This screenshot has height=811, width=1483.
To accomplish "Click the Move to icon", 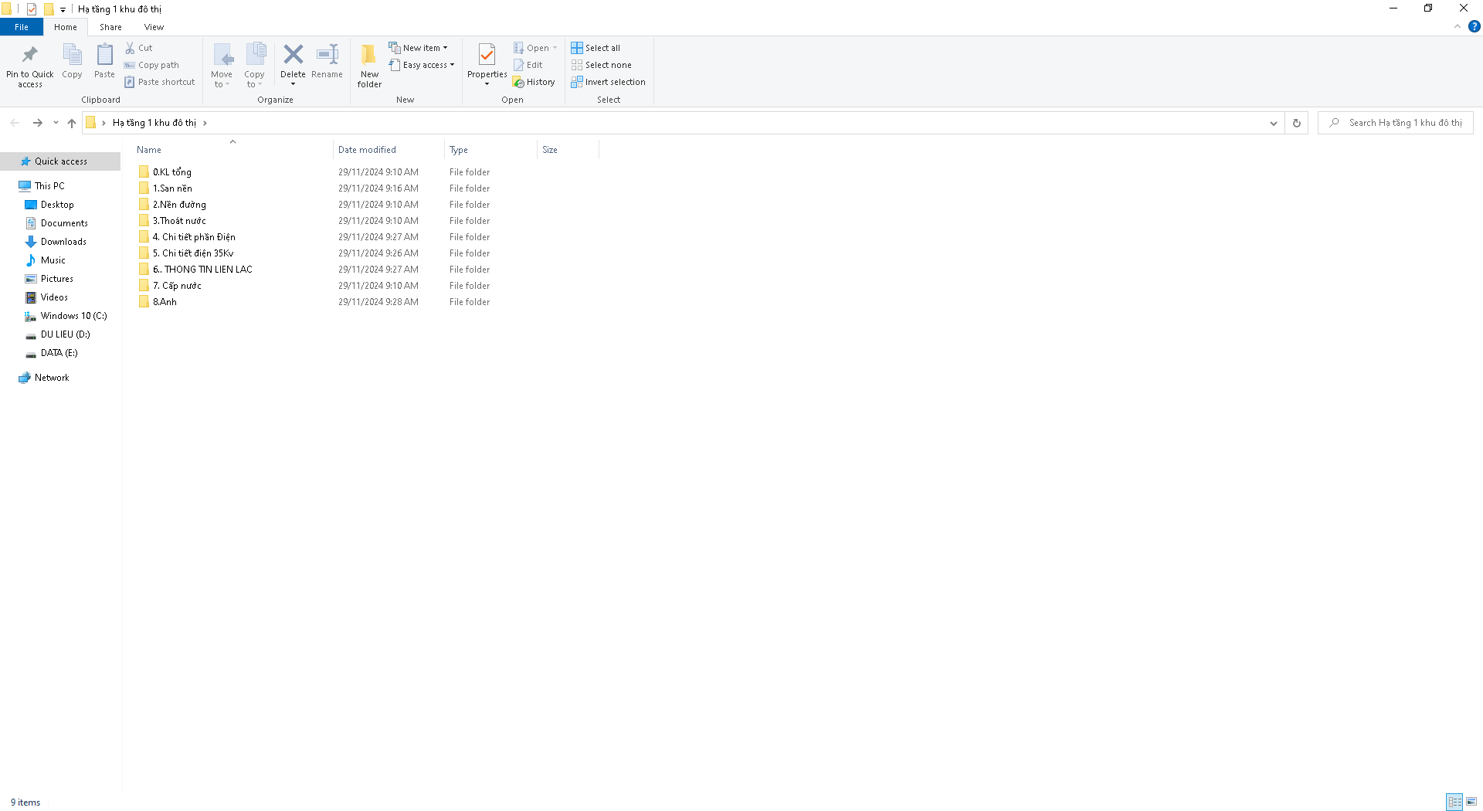I will coord(222,55).
